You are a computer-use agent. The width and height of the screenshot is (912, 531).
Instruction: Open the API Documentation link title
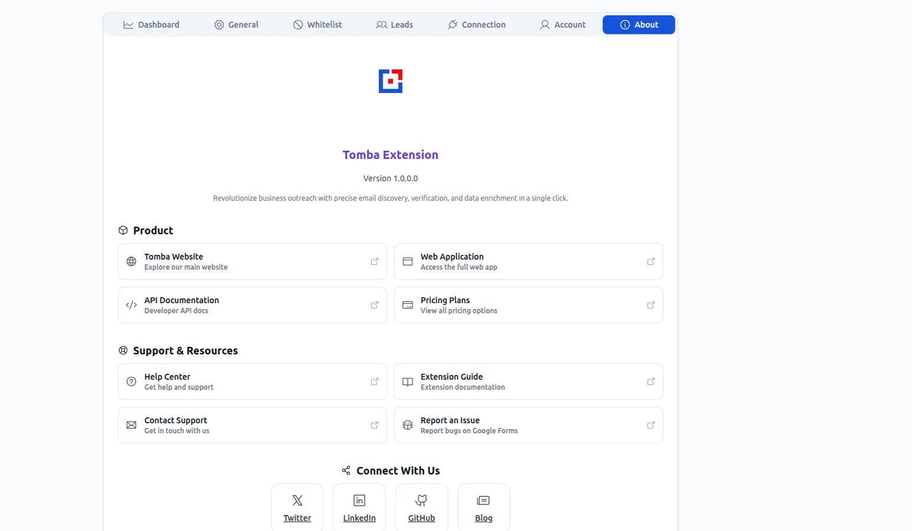(x=181, y=300)
